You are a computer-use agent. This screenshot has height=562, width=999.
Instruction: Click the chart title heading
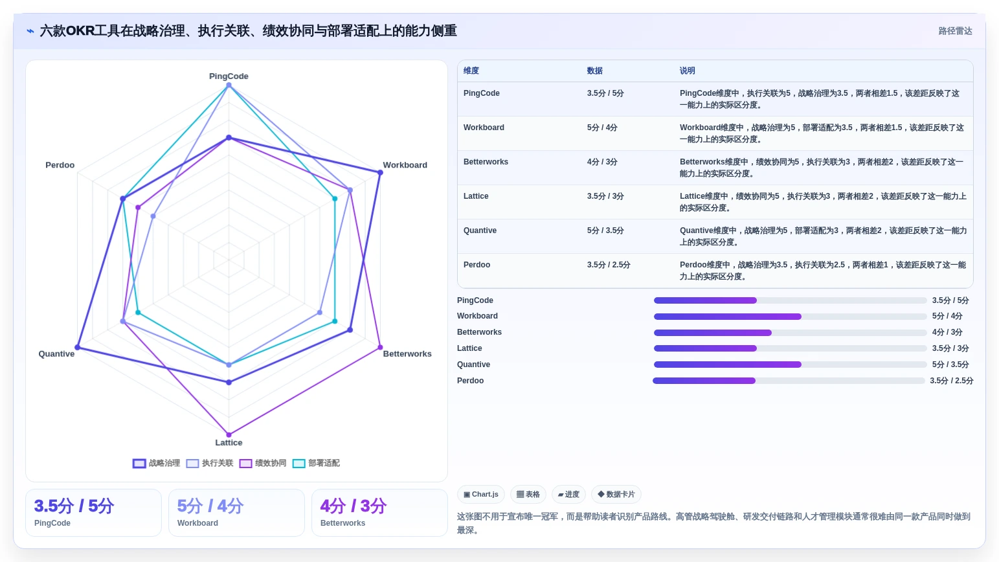(249, 31)
